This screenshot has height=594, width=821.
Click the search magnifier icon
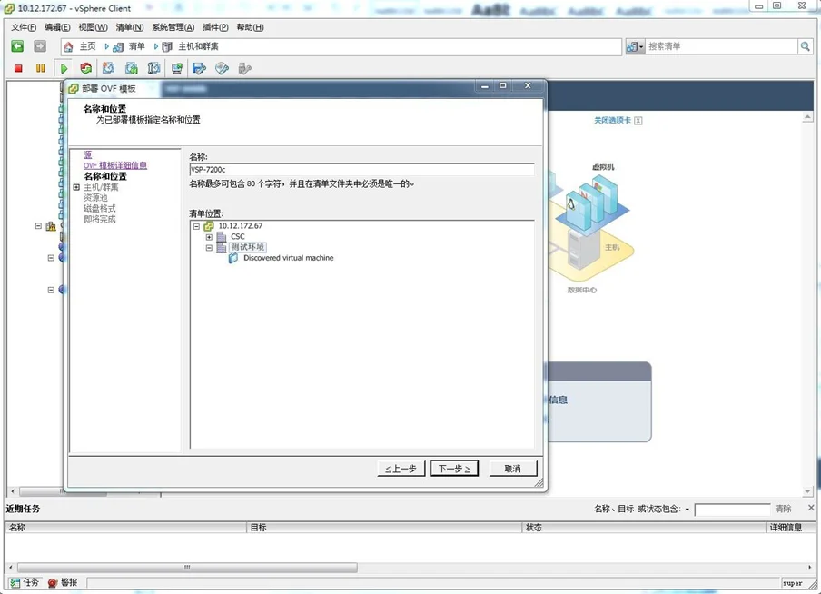pyautogui.click(x=806, y=46)
